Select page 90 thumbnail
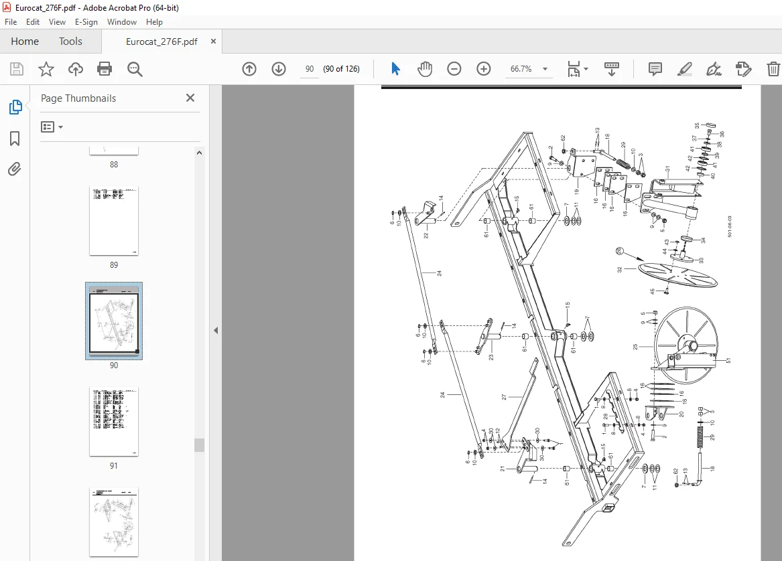782x561 pixels. (x=114, y=321)
